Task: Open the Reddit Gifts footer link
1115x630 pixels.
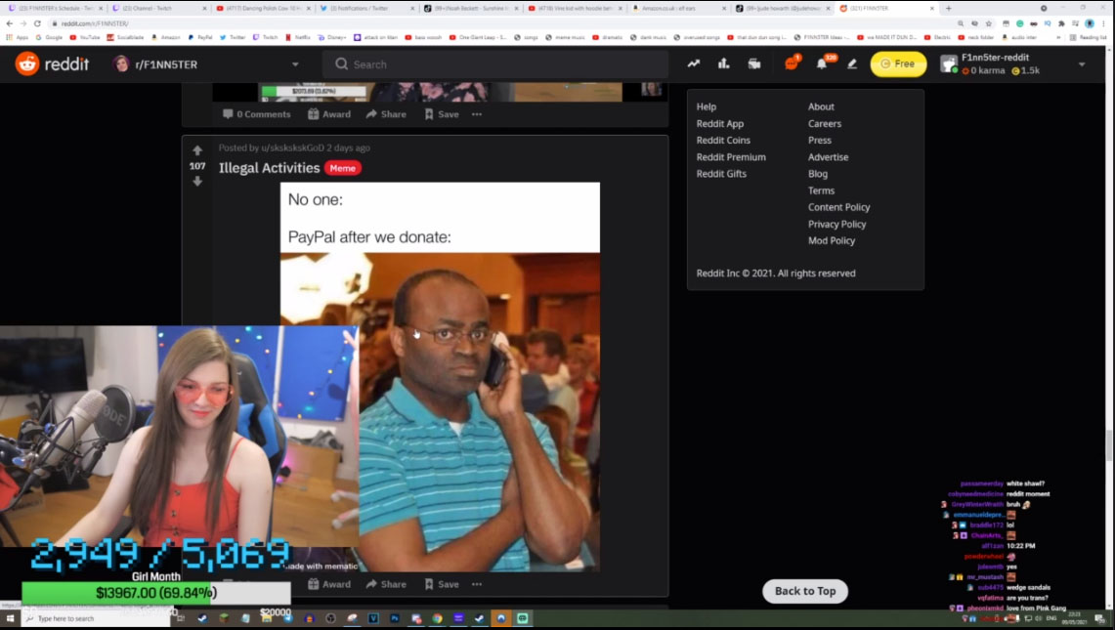Action: 721,174
